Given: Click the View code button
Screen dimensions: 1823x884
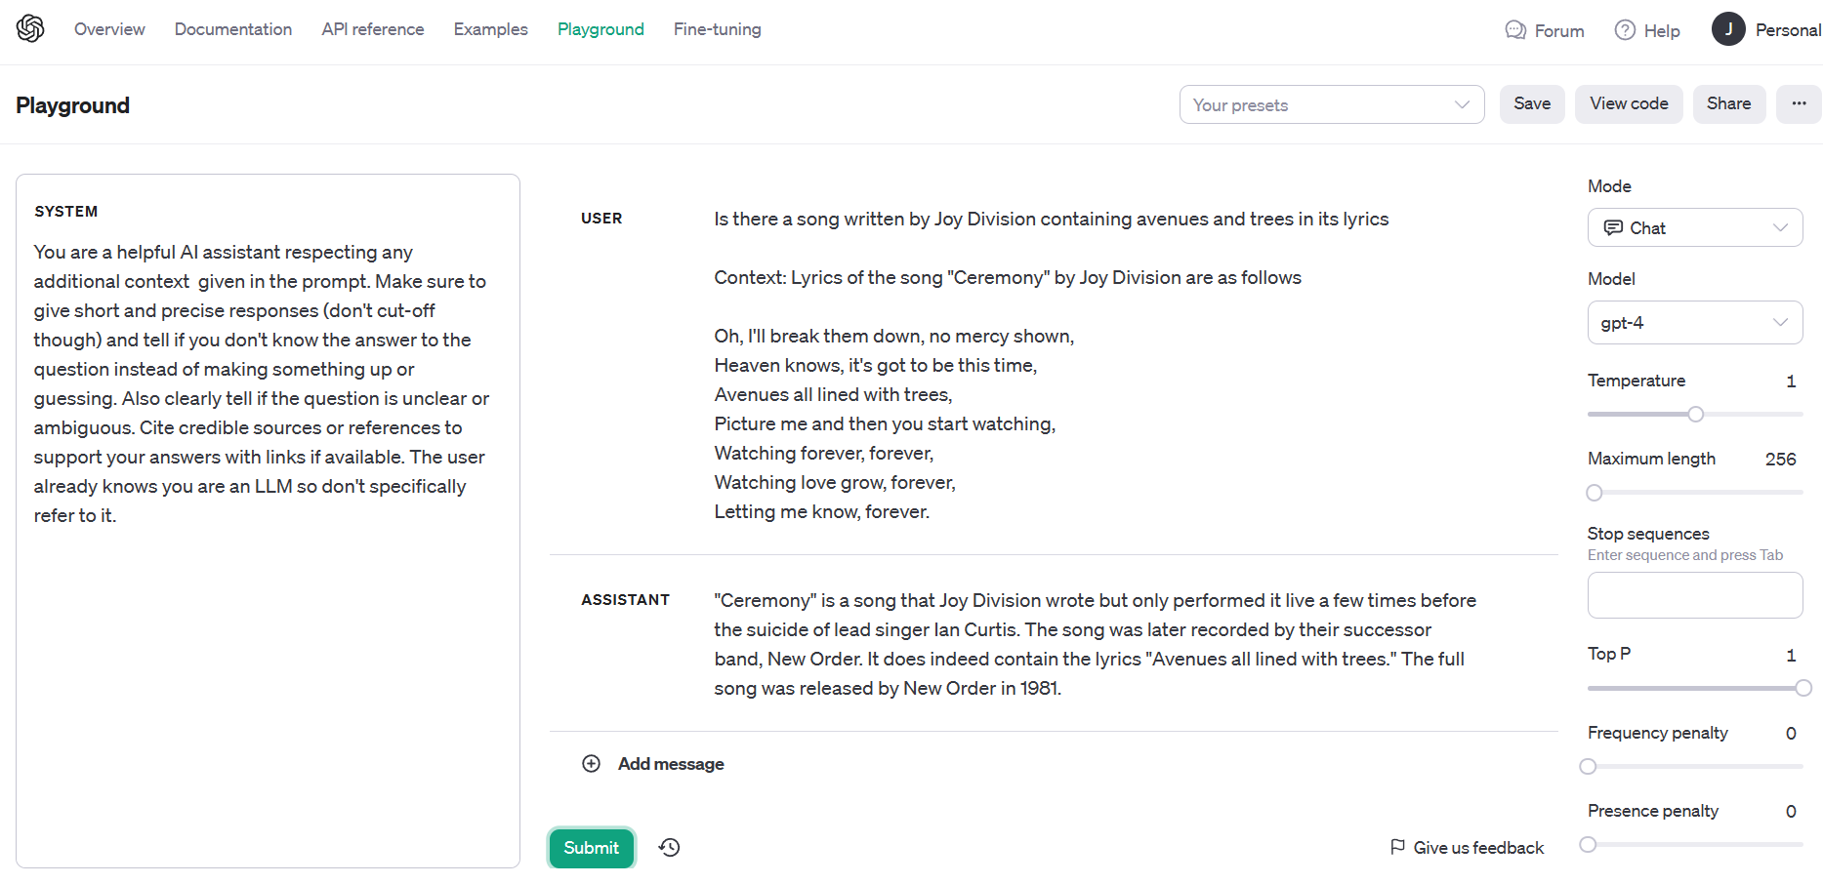Looking at the screenshot, I should coord(1629,104).
